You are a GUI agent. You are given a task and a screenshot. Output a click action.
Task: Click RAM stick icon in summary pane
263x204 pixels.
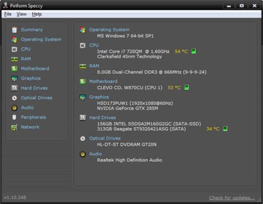point(83,66)
